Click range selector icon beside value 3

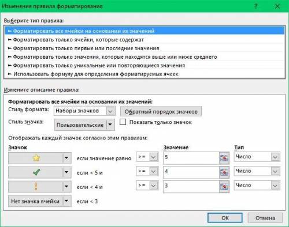pos(224,187)
